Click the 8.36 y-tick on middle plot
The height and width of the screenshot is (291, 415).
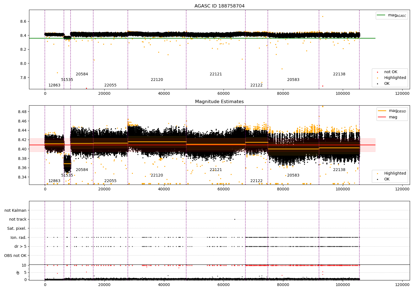22,168
